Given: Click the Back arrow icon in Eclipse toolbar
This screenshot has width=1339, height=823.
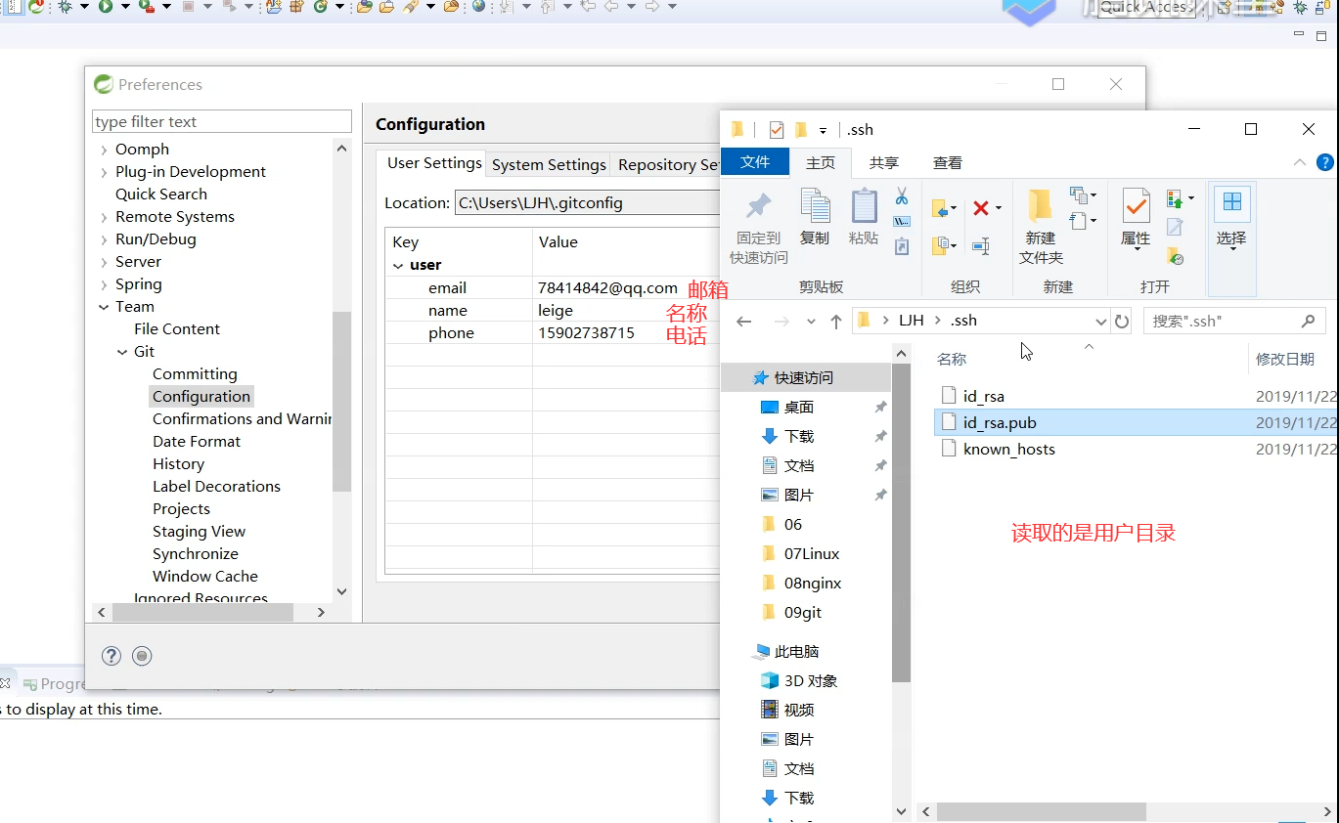Looking at the screenshot, I should pos(611,6).
